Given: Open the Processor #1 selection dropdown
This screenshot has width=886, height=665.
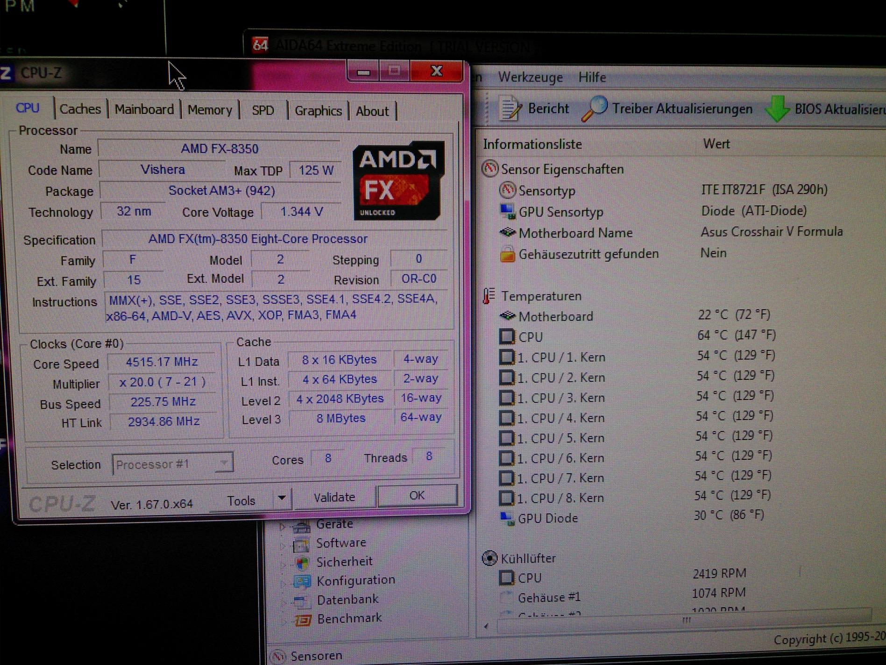Looking at the screenshot, I should [172, 464].
